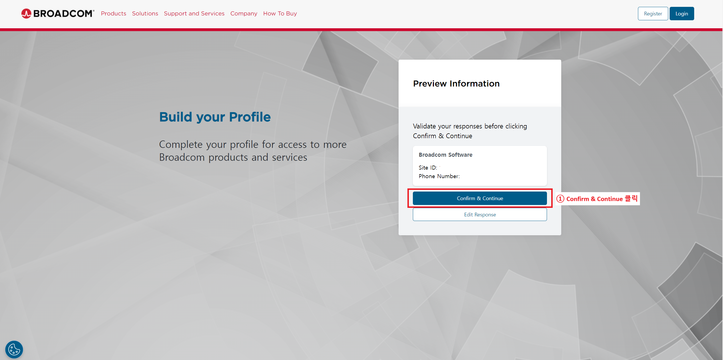Click the Register button

(653, 14)
